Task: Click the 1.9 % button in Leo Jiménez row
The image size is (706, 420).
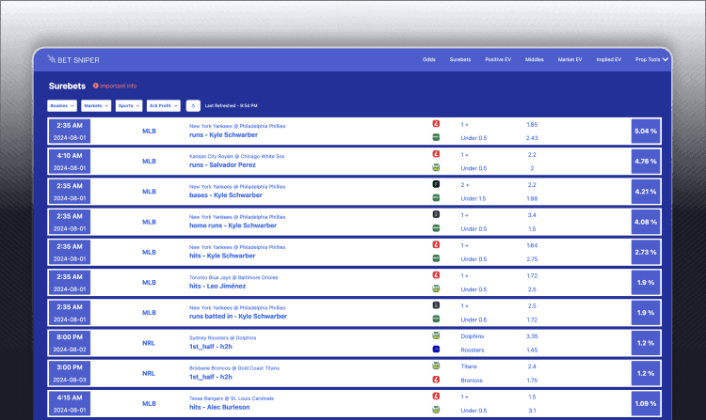Action: point(646,282)
